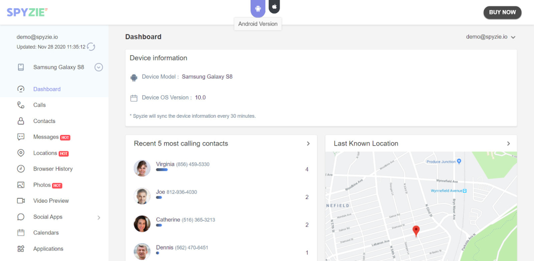The height and width of the screenshot is (261, 534).
Task: Click the Applications grid icon
Action: point(21,248)
